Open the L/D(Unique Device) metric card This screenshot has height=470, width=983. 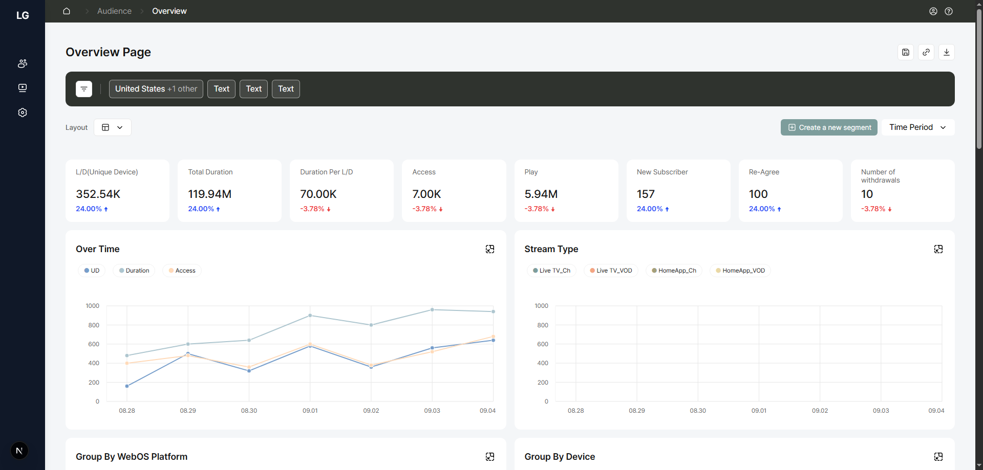pyautogui.click(x=117, y=191)
